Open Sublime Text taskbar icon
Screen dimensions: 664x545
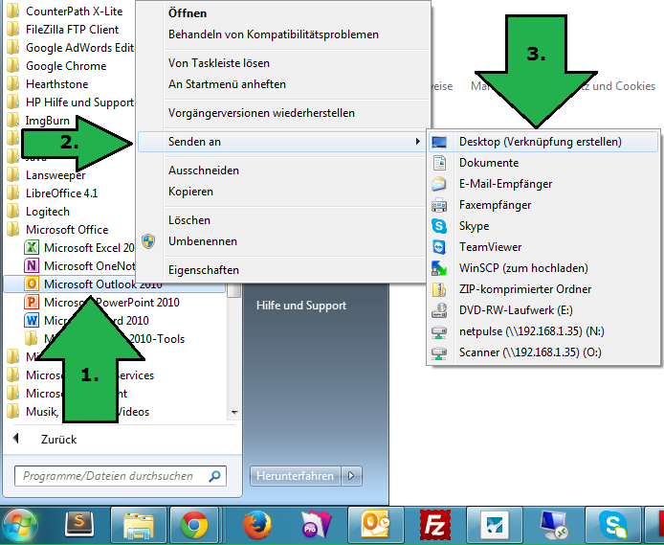pos(80,525)
